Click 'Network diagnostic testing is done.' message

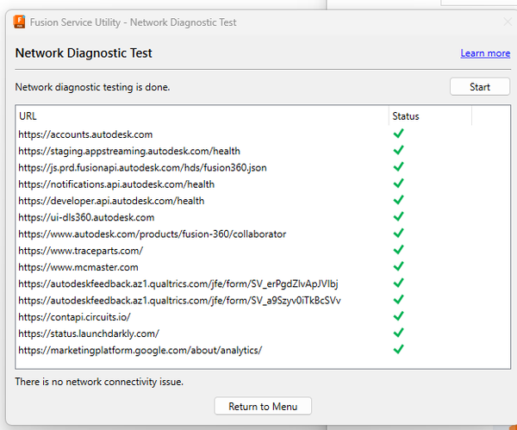click(92, 87)
